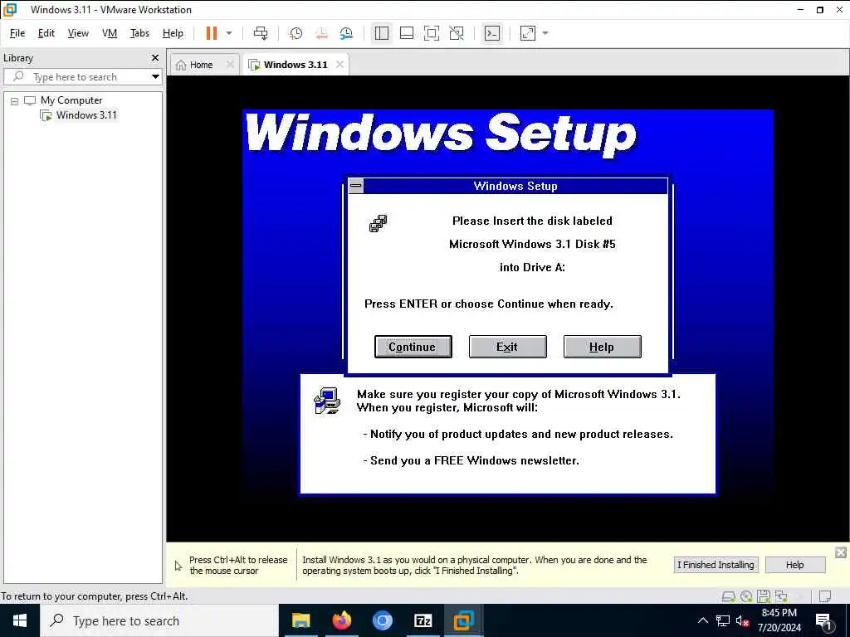Open the Tabs menu

(x=139, y=33)
